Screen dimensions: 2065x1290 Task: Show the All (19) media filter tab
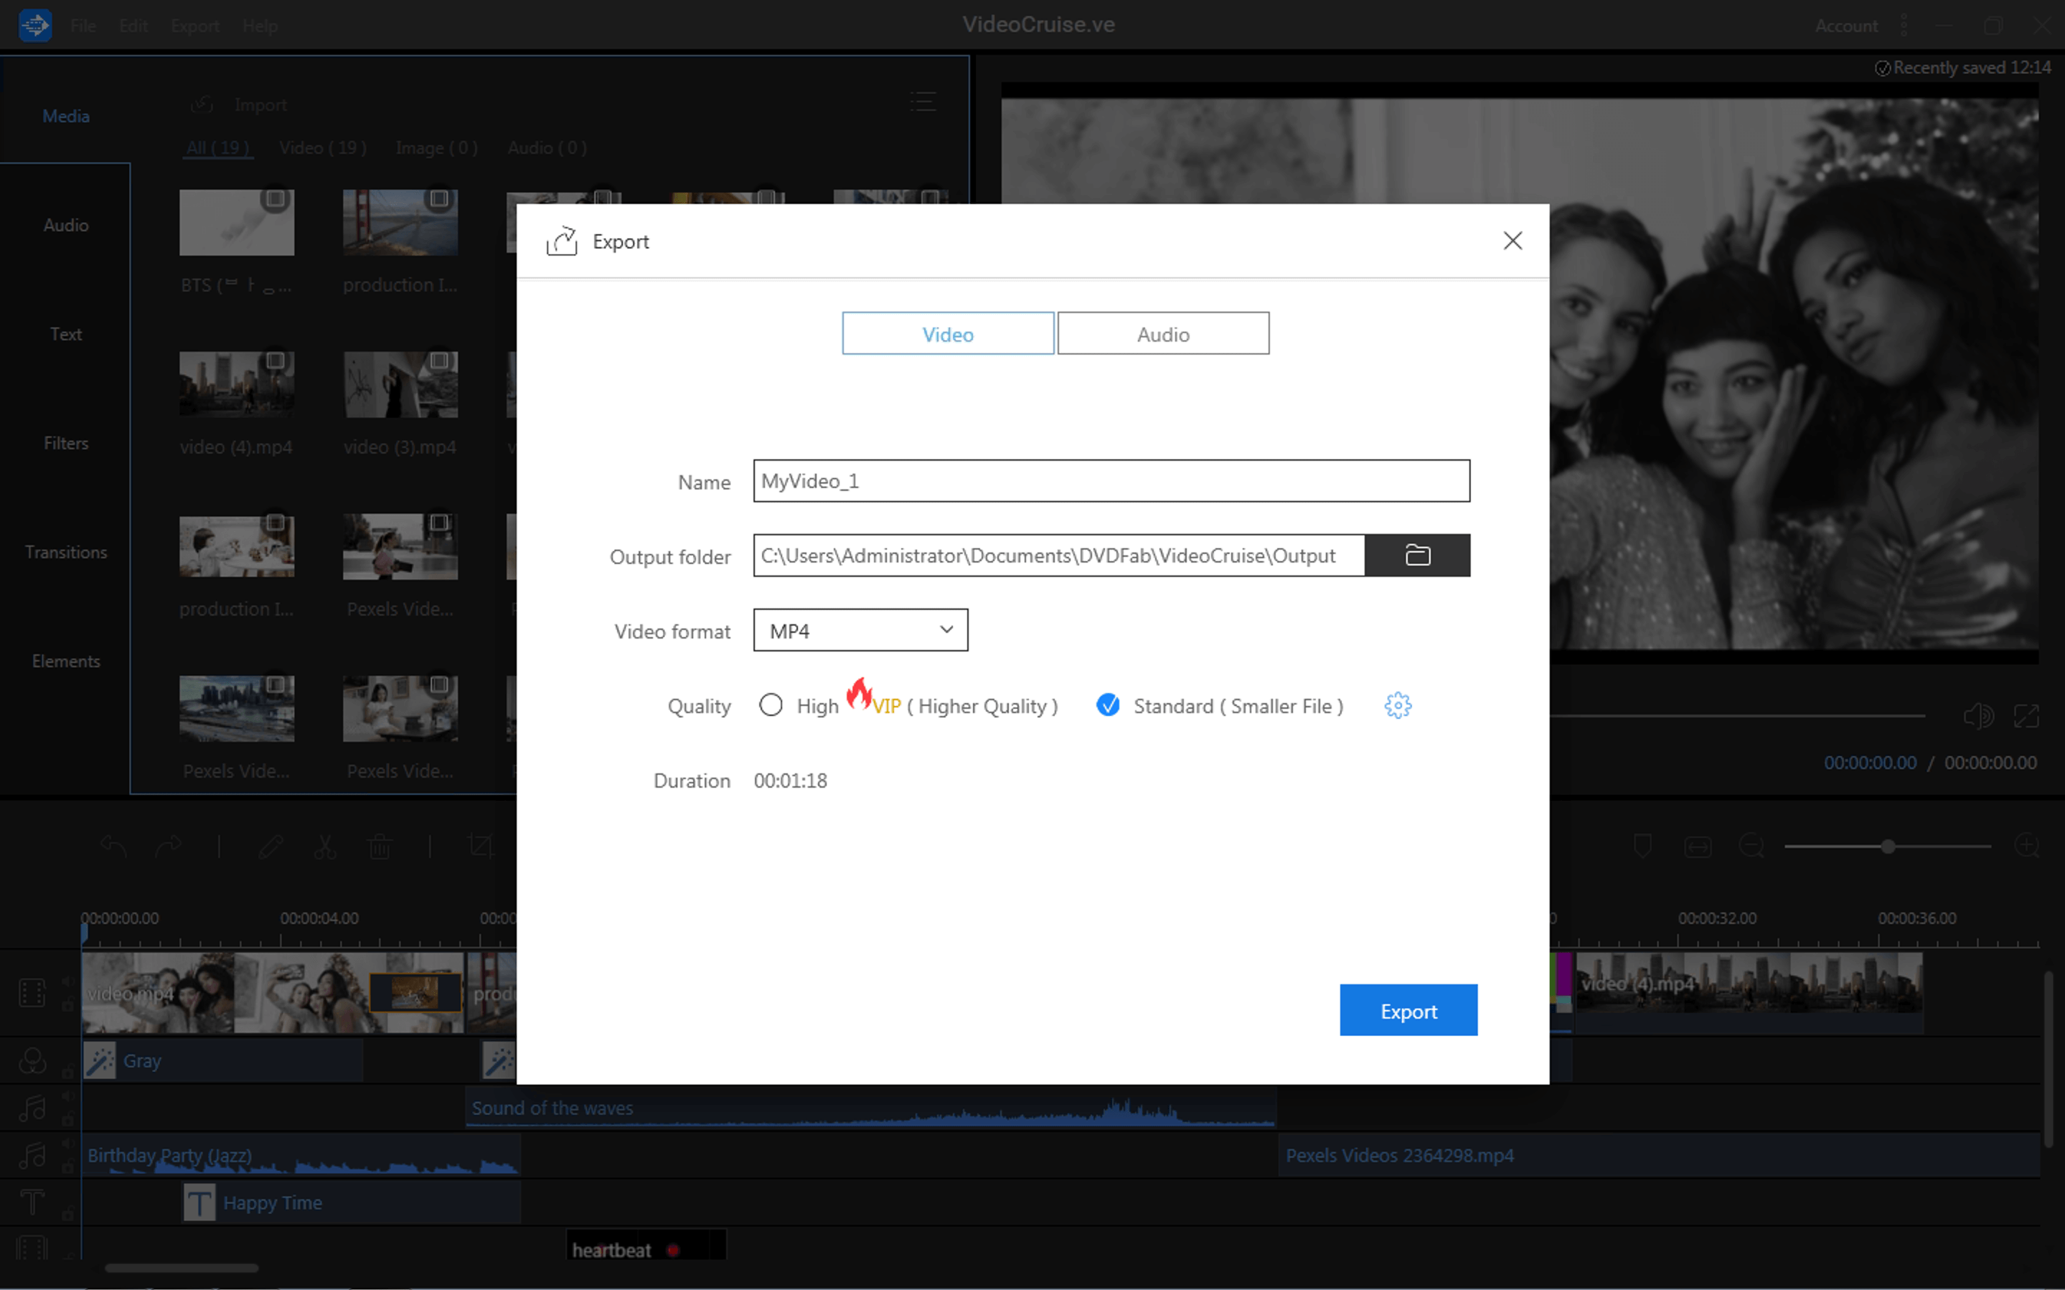217,148
